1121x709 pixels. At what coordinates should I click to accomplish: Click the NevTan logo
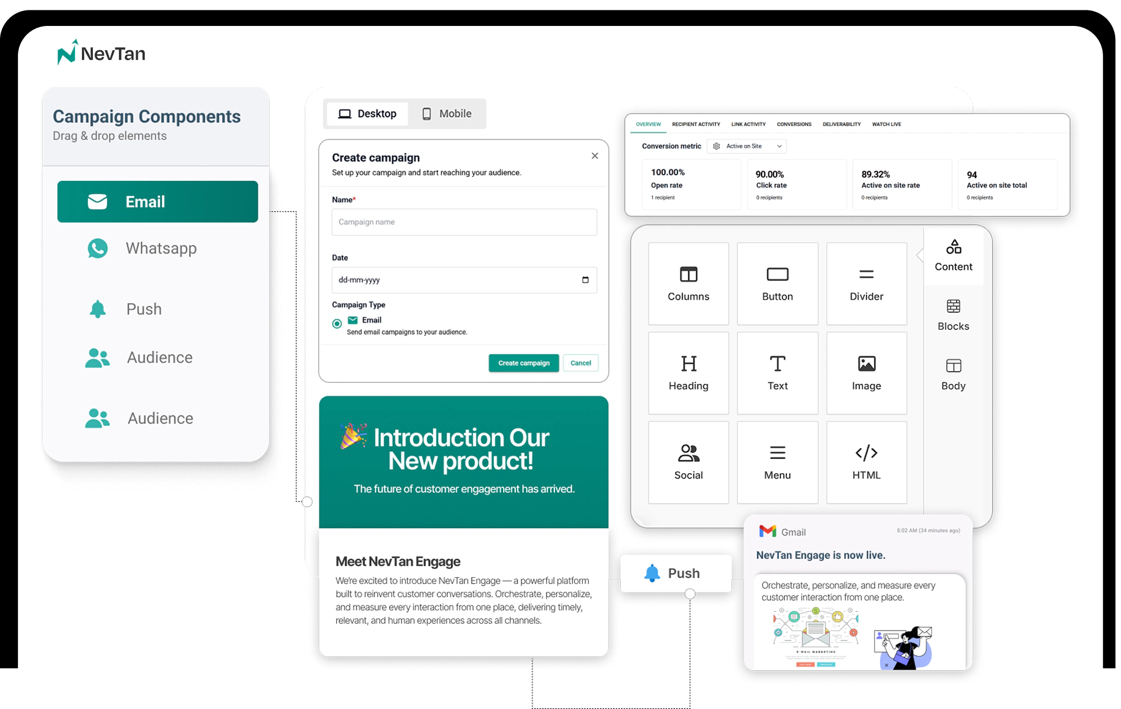coord(102,52)
